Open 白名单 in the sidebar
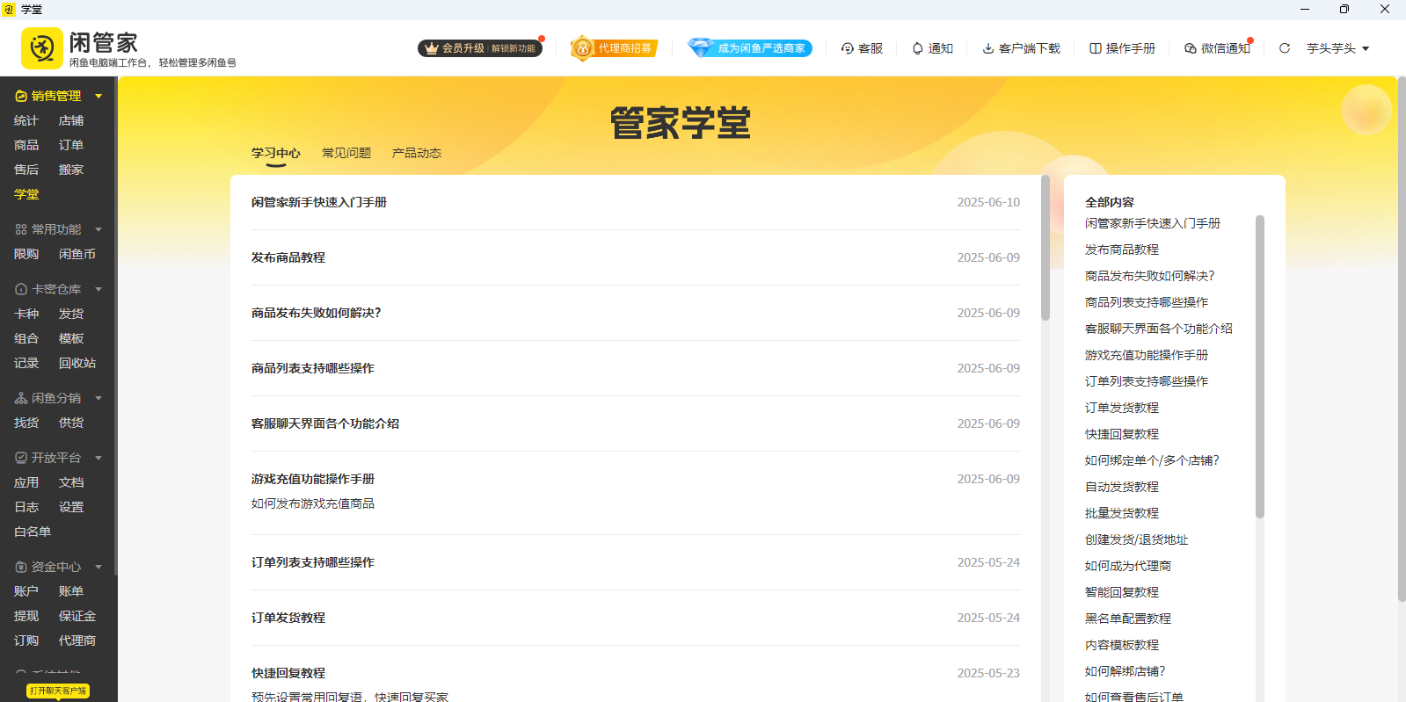The width and height of the screenshot is (1406, 702). (x=33, y=532)
